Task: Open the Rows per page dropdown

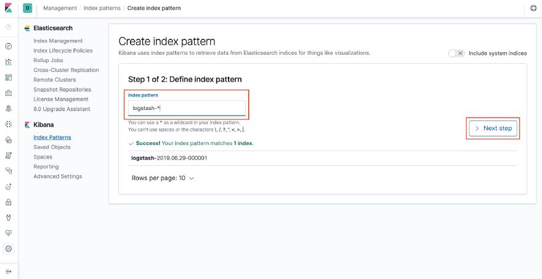Action: click(163, 178)
